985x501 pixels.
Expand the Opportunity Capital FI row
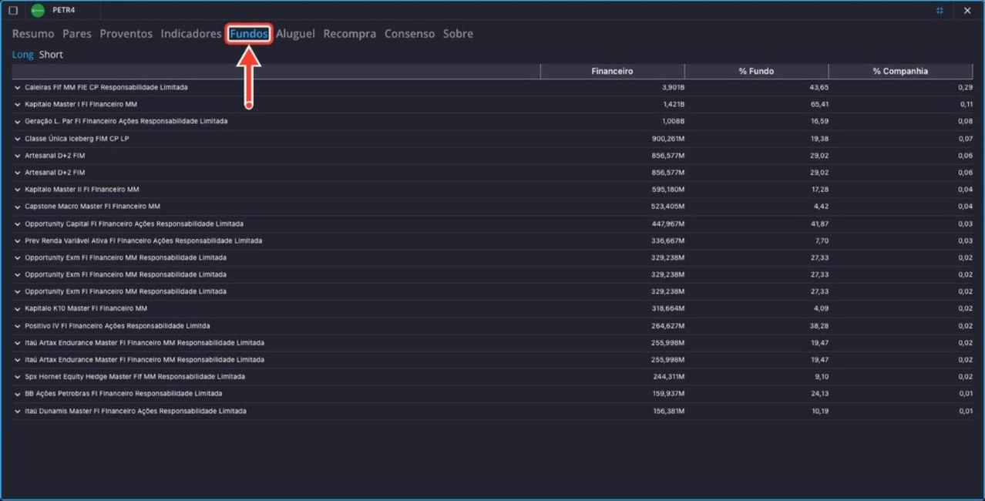(18, 224)
